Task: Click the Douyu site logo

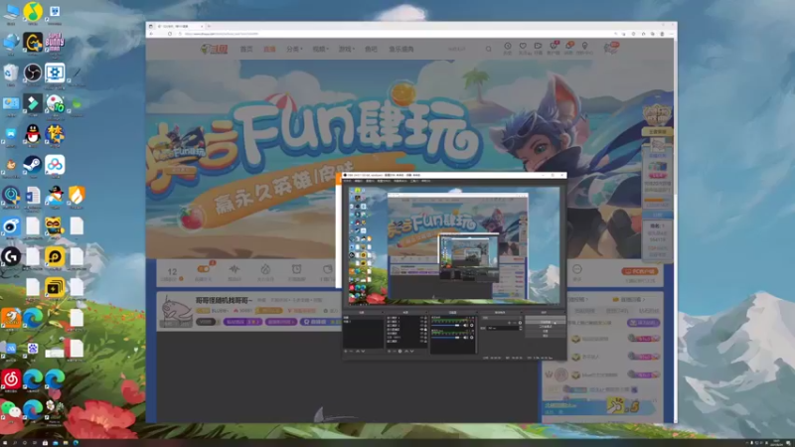Action: (x=215, y=49)
